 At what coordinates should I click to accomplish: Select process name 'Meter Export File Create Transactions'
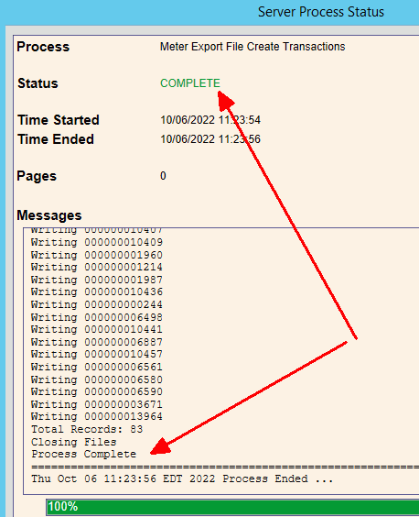pos(252,47)
